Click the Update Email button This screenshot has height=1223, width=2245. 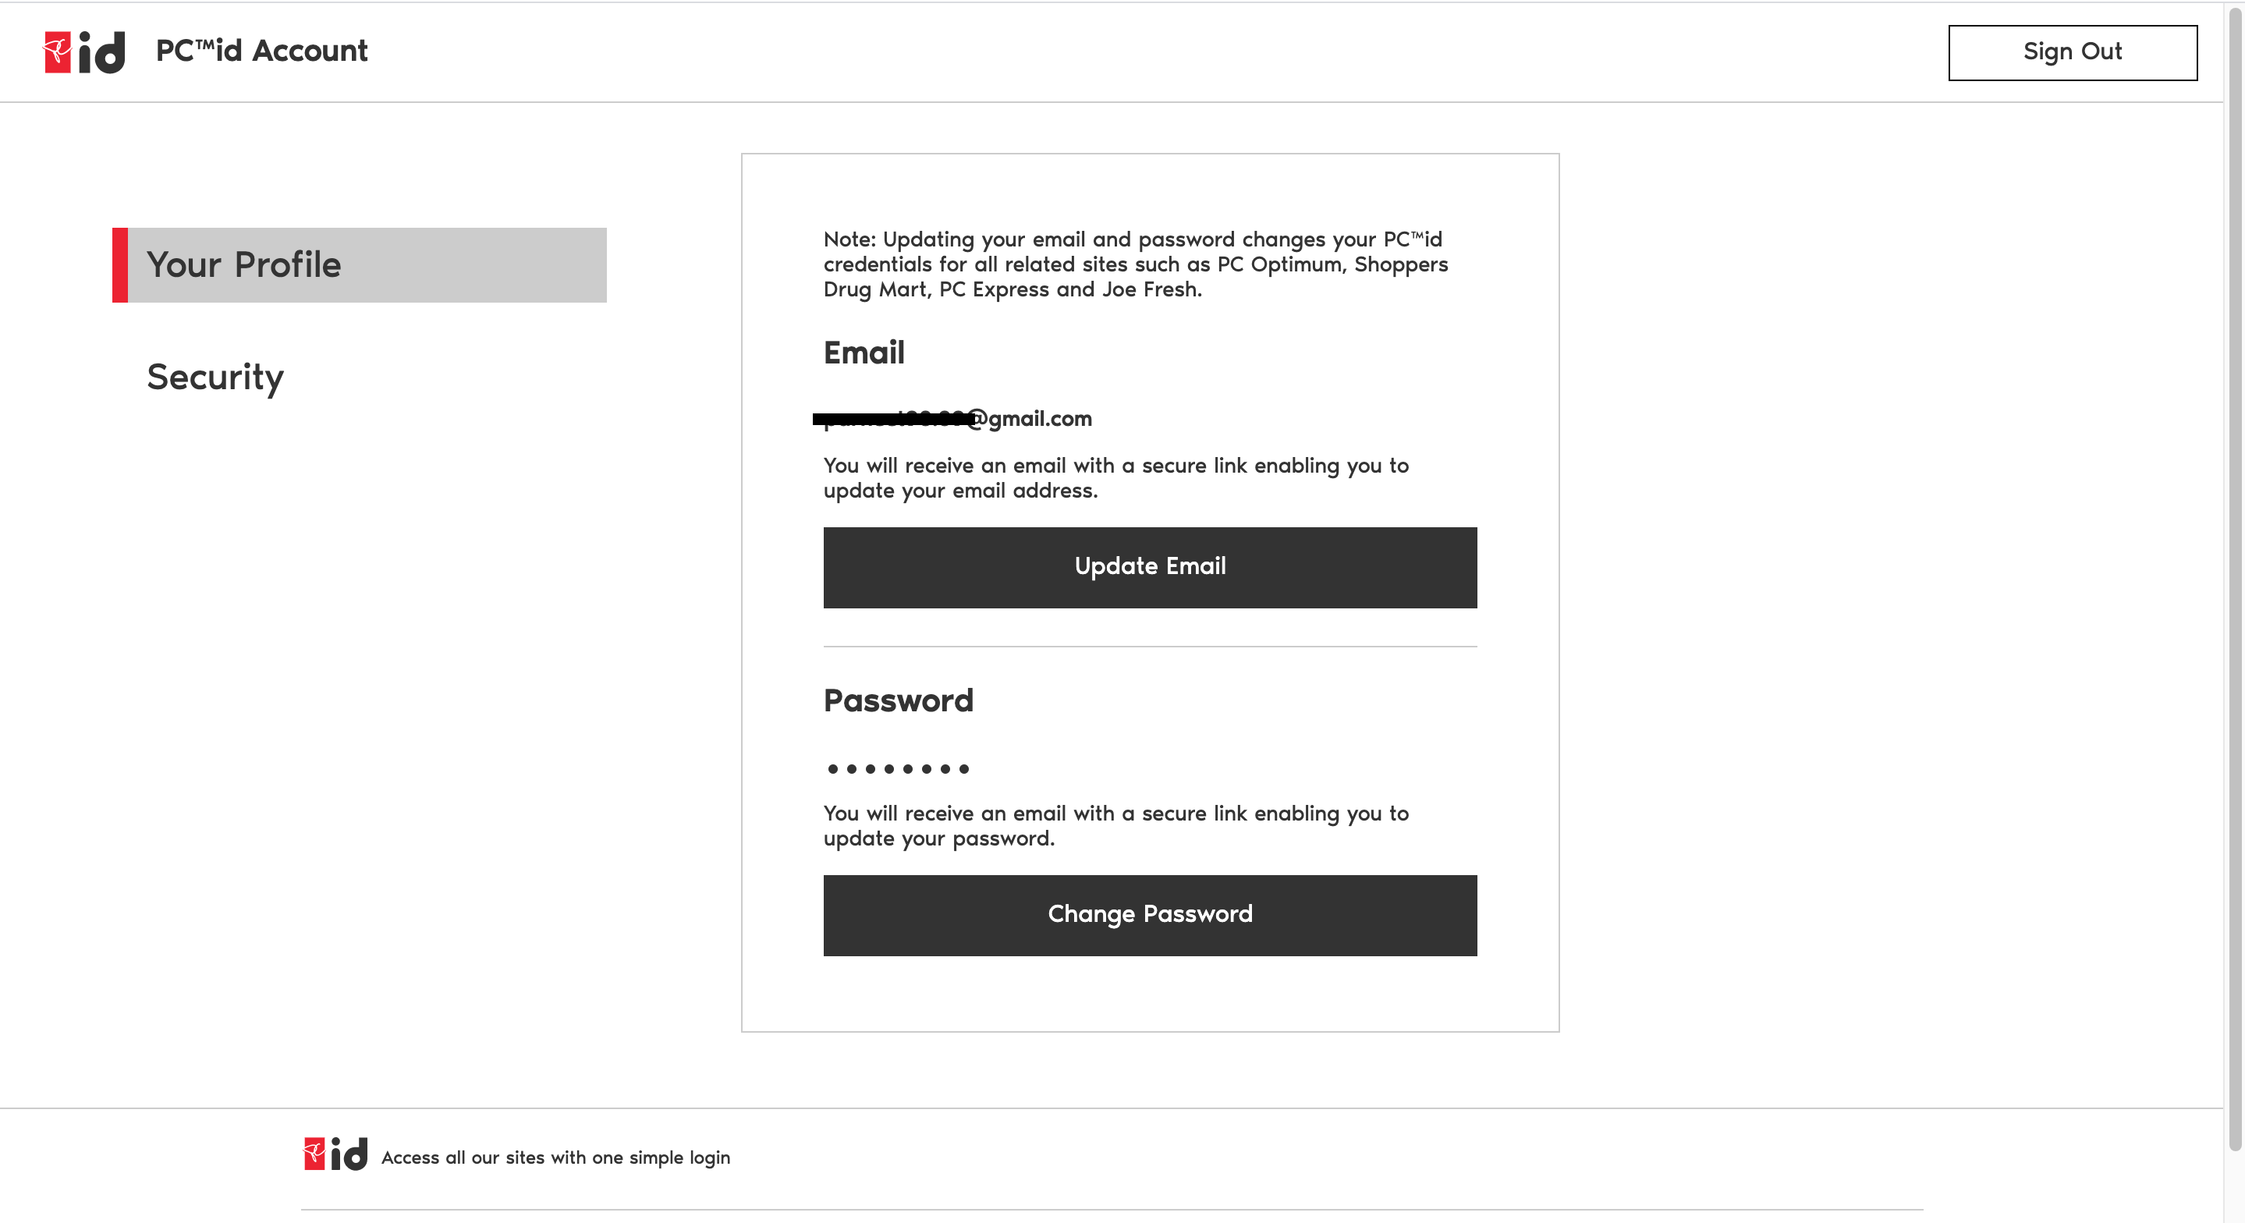pyautogui.click(x=1150, y=566)
